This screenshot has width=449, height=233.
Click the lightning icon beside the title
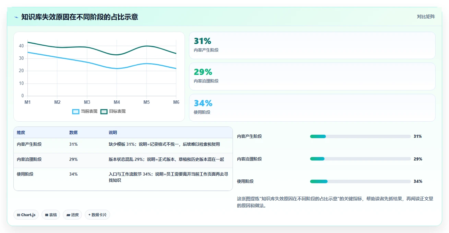point(16,17)
